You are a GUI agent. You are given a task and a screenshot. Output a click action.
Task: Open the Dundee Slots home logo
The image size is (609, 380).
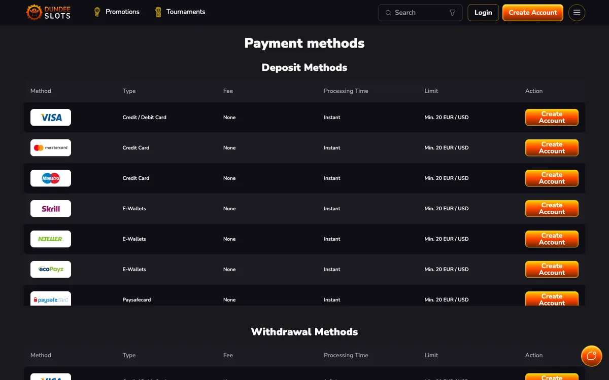tap(48, 12)
